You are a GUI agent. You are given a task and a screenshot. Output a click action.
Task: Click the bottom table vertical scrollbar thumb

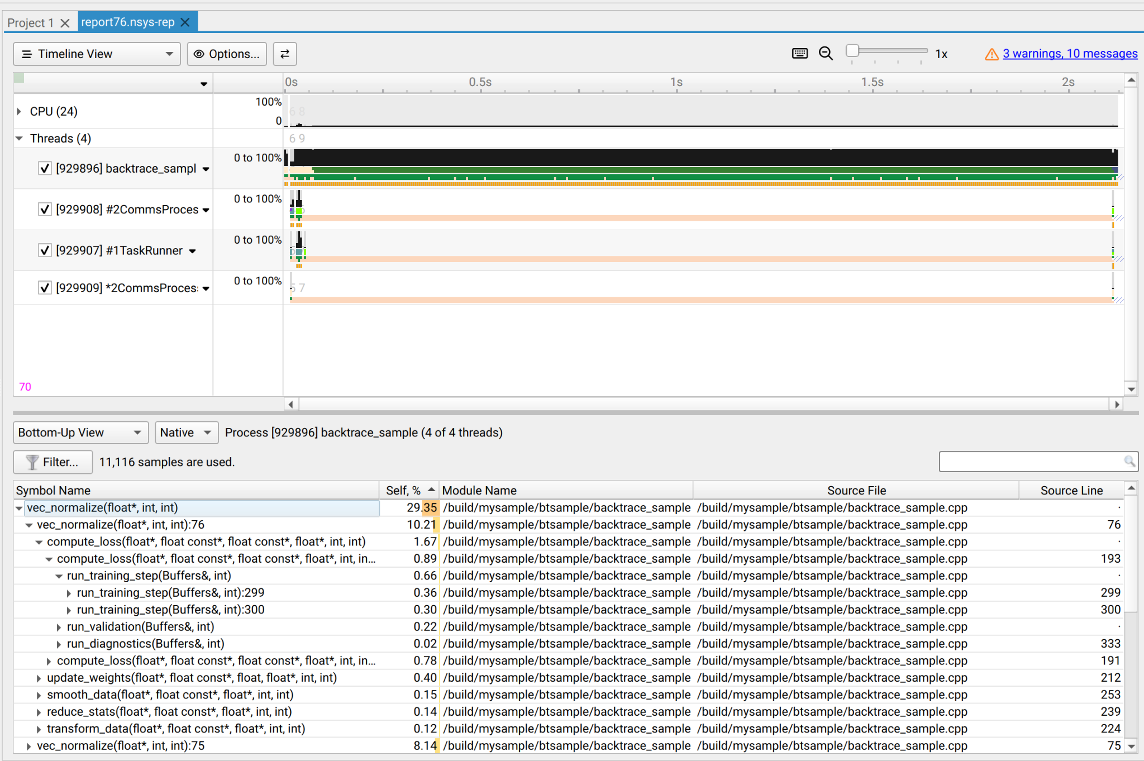(x=1131, y=554)
